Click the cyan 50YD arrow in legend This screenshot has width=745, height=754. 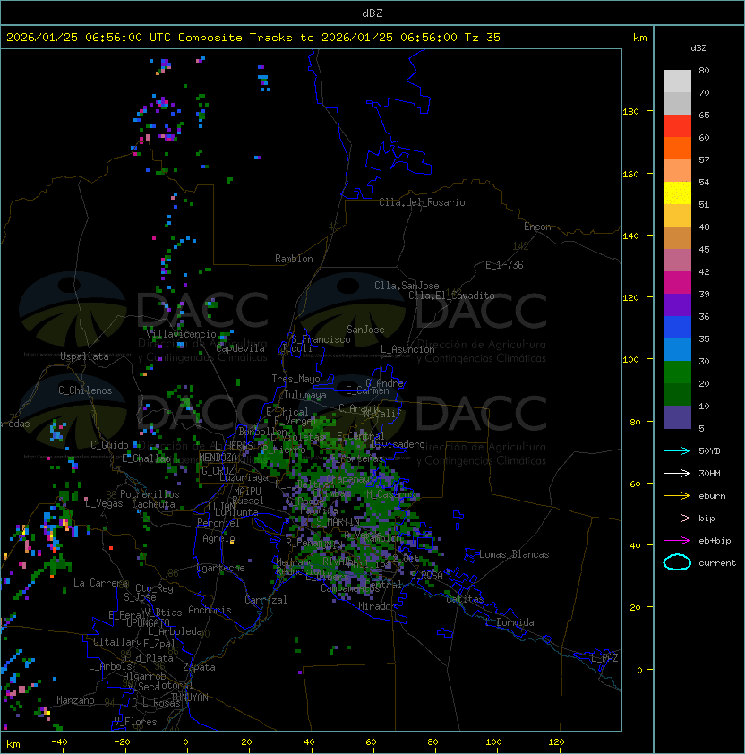(x=677, y=450)
